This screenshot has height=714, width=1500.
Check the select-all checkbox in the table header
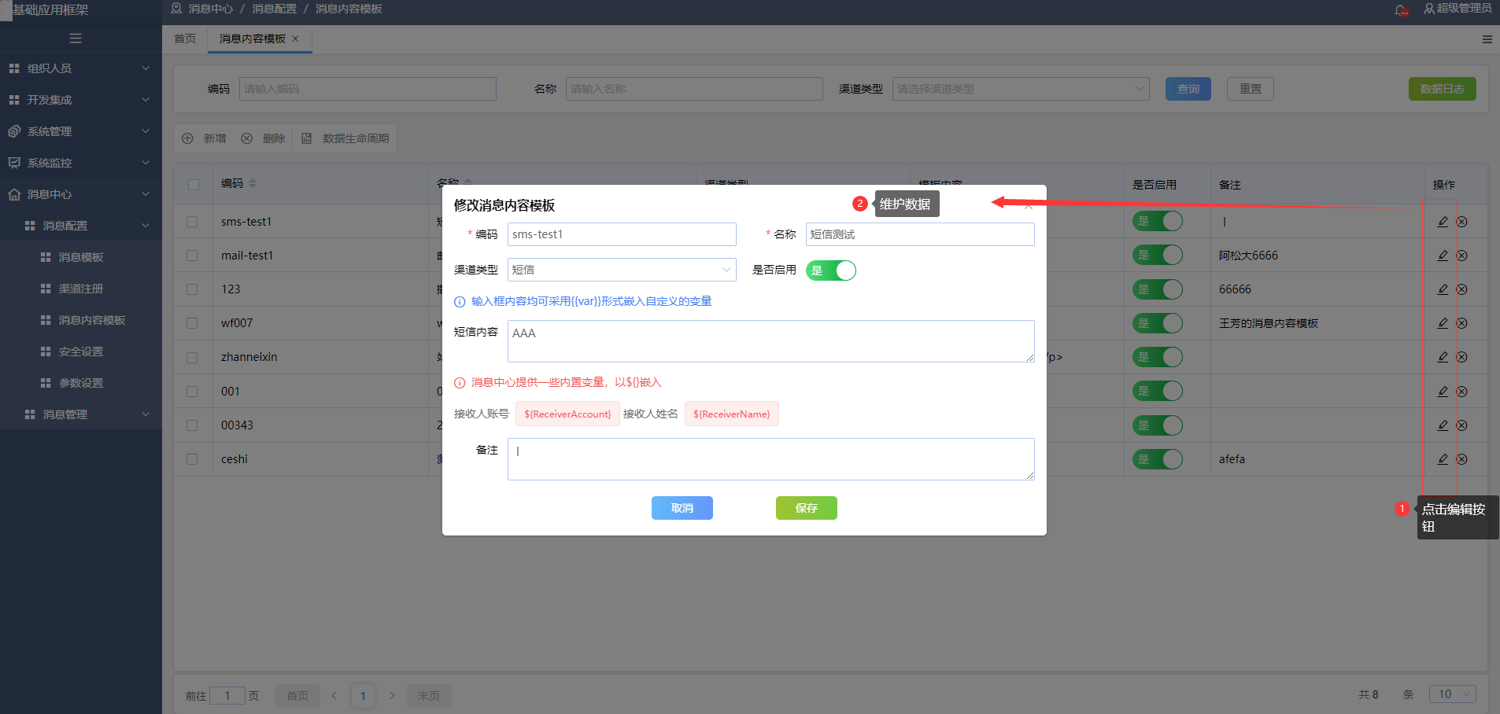point(194,185)
